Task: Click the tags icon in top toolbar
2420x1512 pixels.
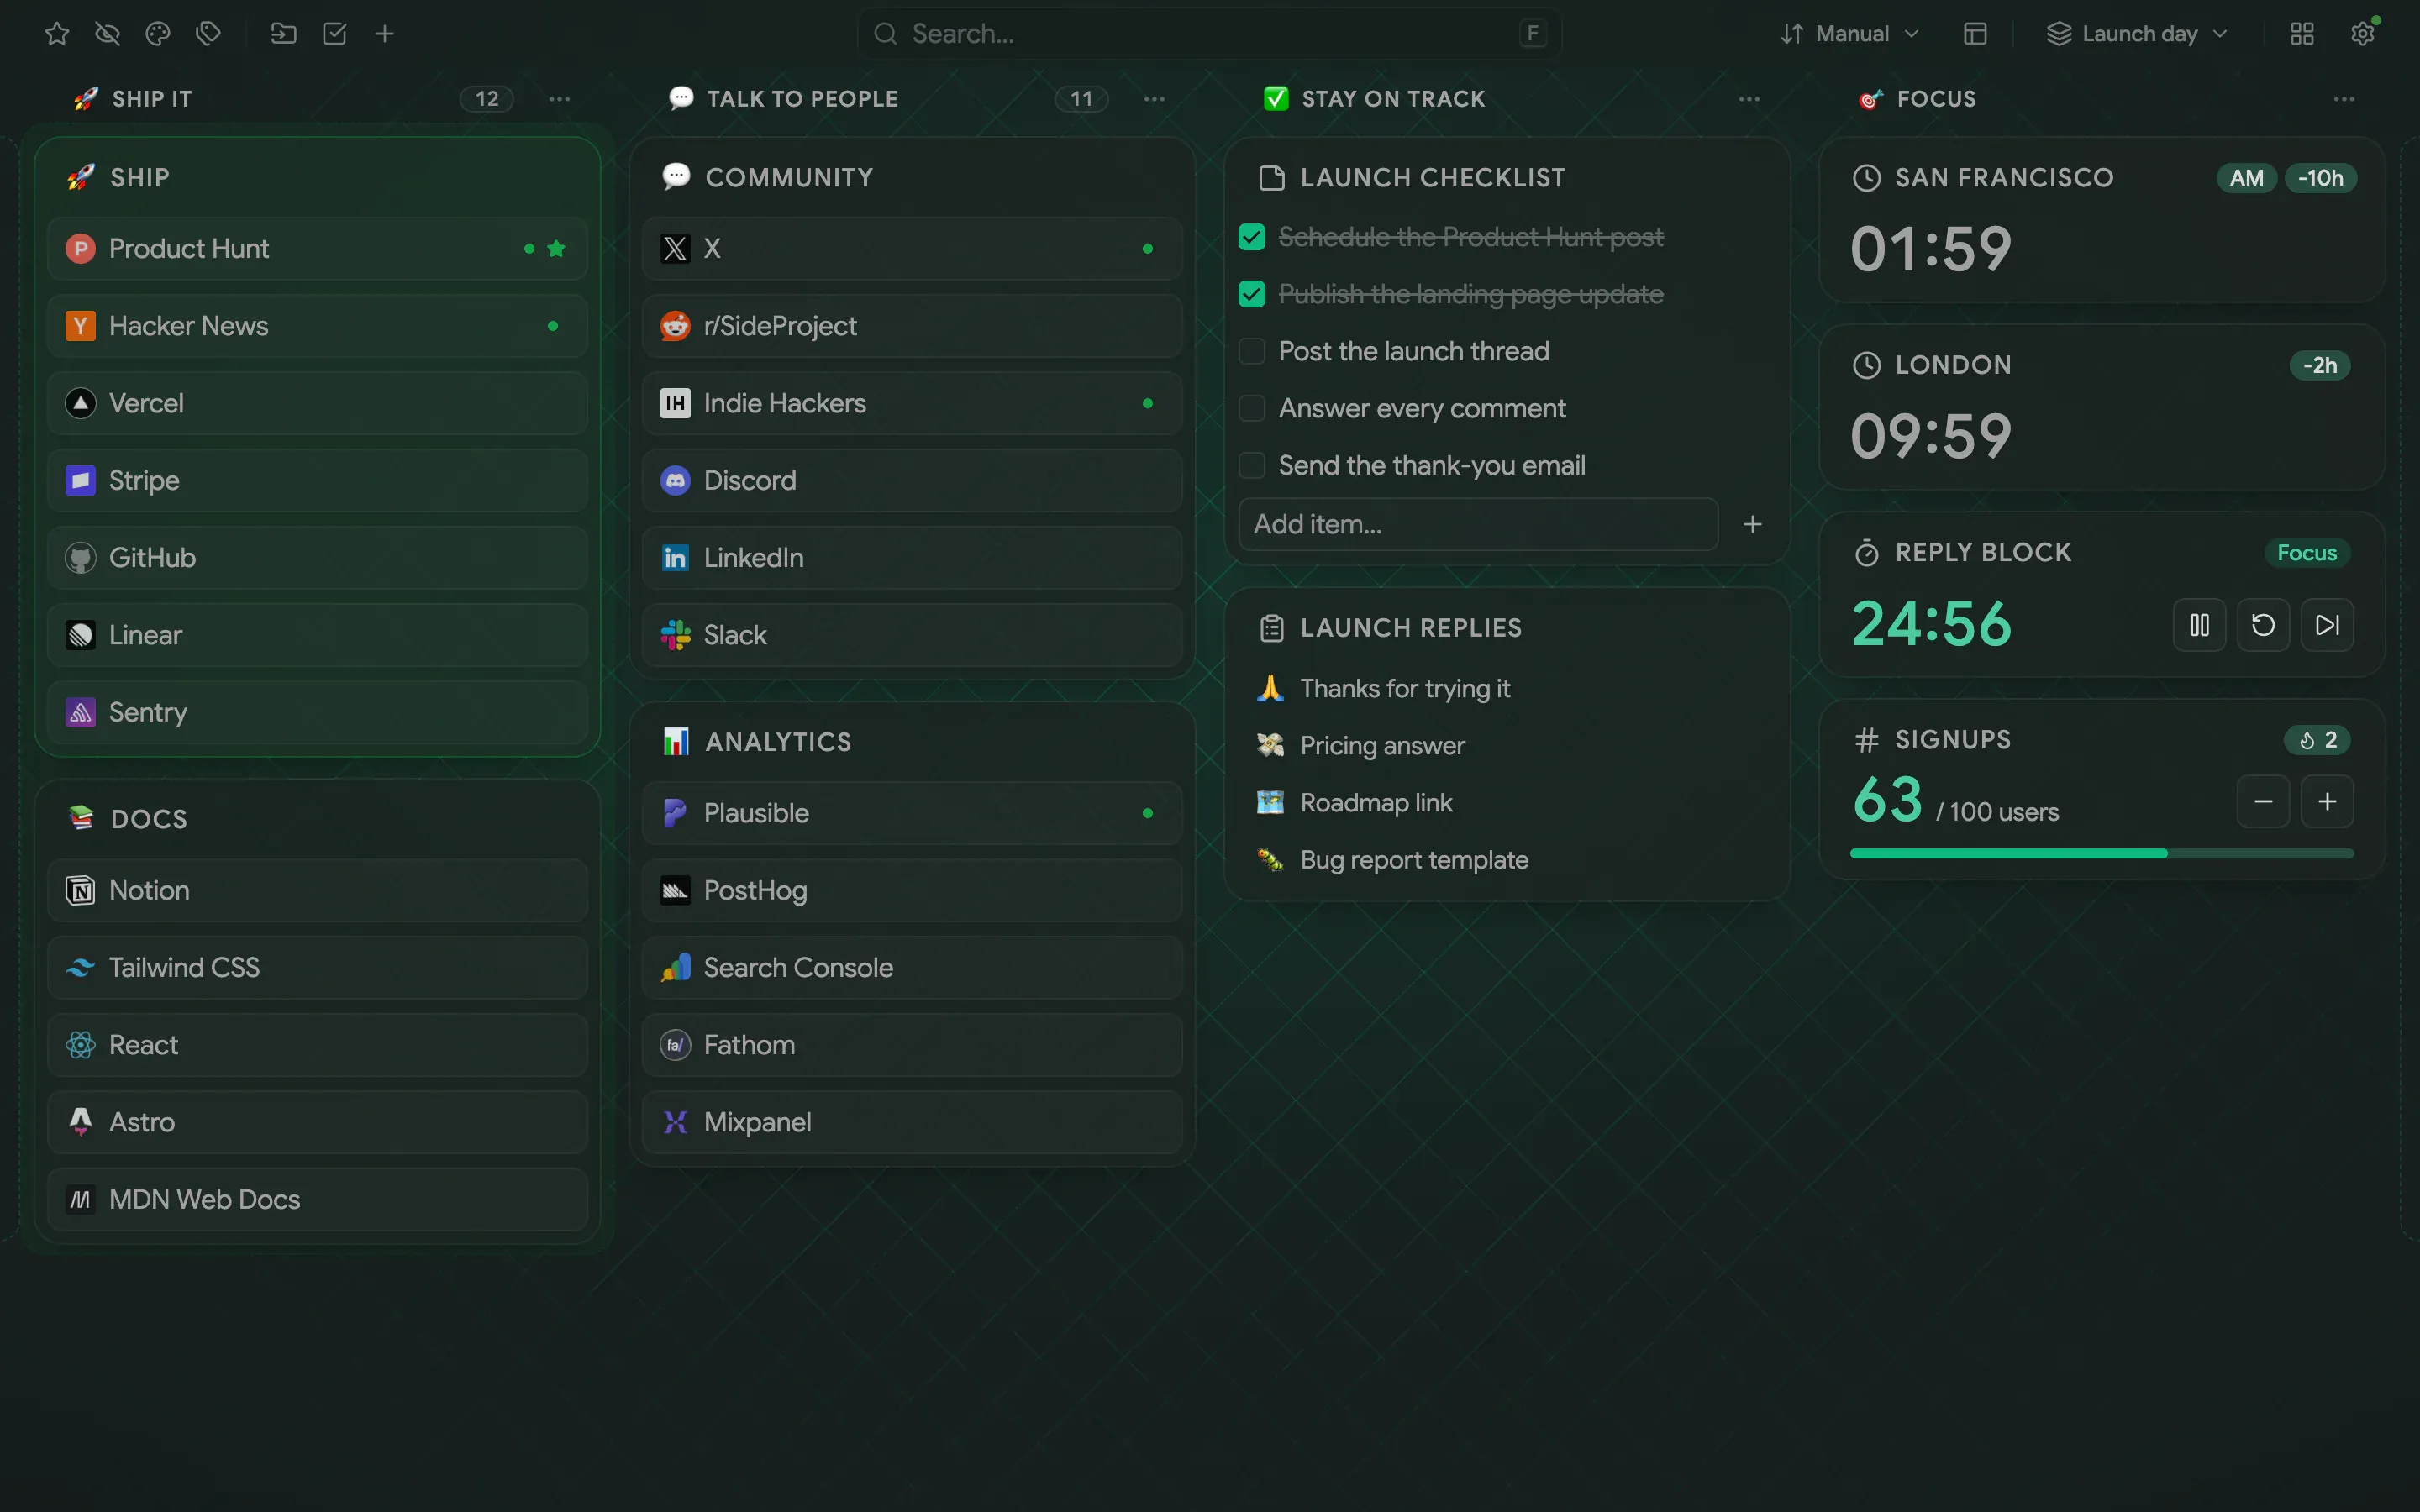Action: (208, 34)
